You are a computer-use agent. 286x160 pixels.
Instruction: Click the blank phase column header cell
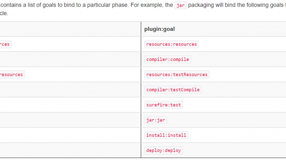70,29
